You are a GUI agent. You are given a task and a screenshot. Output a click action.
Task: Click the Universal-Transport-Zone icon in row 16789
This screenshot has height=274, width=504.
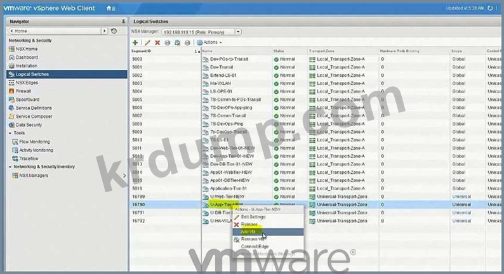[x=312, y=197]
